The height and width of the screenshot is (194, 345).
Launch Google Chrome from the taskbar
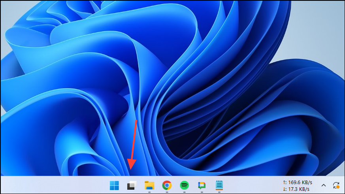(x=167, y=185)
